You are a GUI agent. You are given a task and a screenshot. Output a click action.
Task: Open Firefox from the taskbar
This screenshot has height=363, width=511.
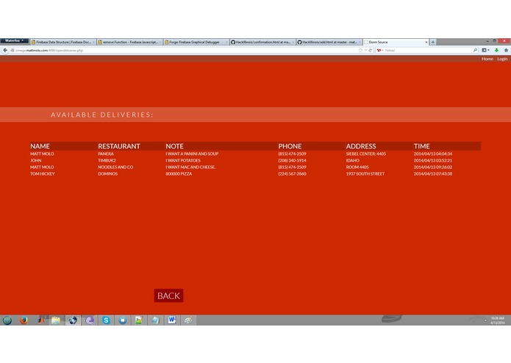pos(24,320)
